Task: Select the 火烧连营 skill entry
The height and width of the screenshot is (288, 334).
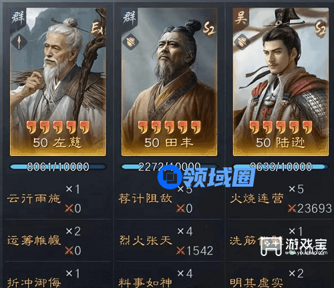Action: tap(257, 199)
